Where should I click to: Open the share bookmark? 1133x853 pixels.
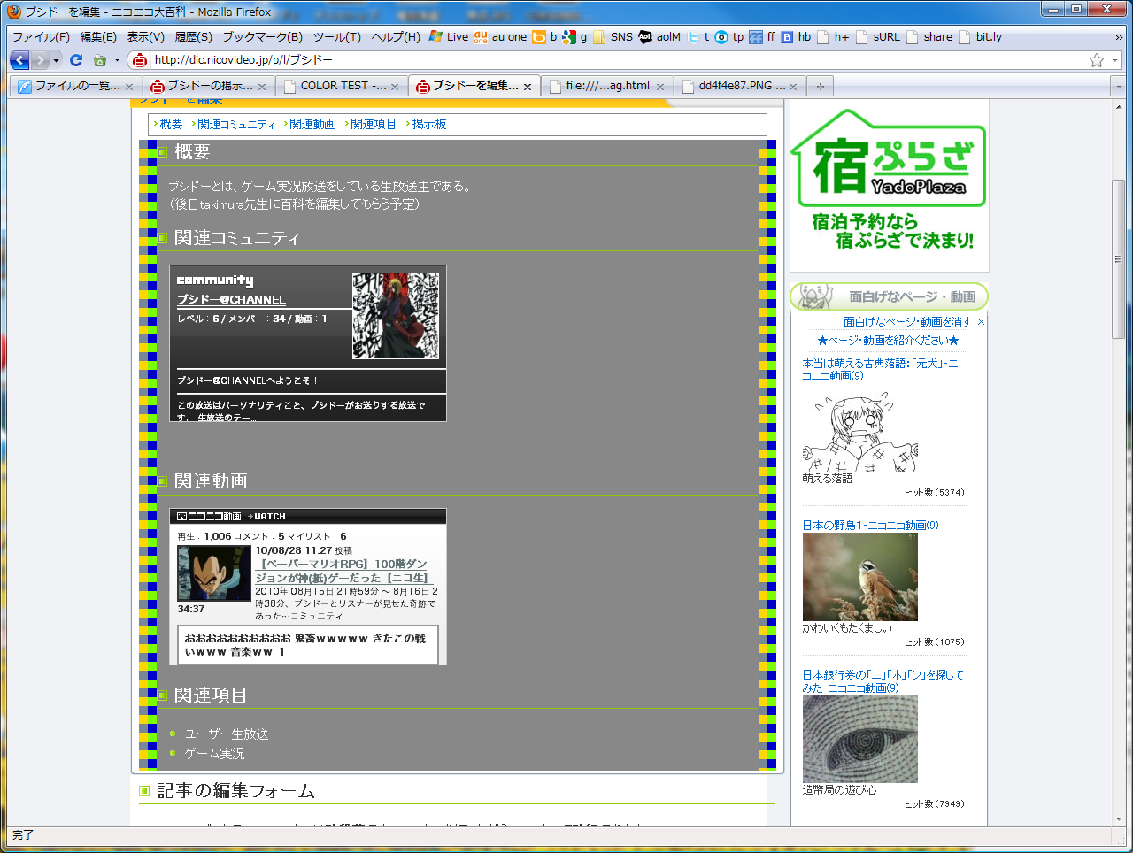click(929, 37)
